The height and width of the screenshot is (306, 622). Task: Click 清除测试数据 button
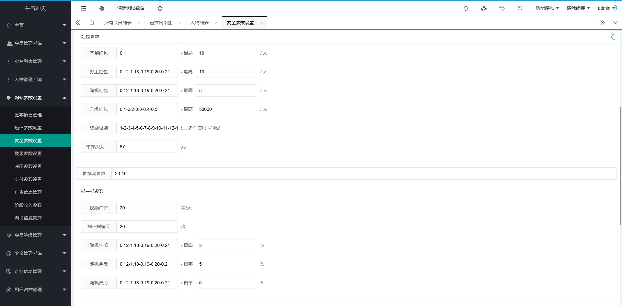131,8
